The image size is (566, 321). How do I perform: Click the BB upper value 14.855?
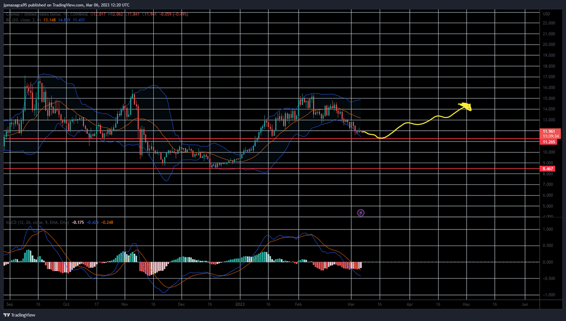pyautogui.click(x=64, y=20)
